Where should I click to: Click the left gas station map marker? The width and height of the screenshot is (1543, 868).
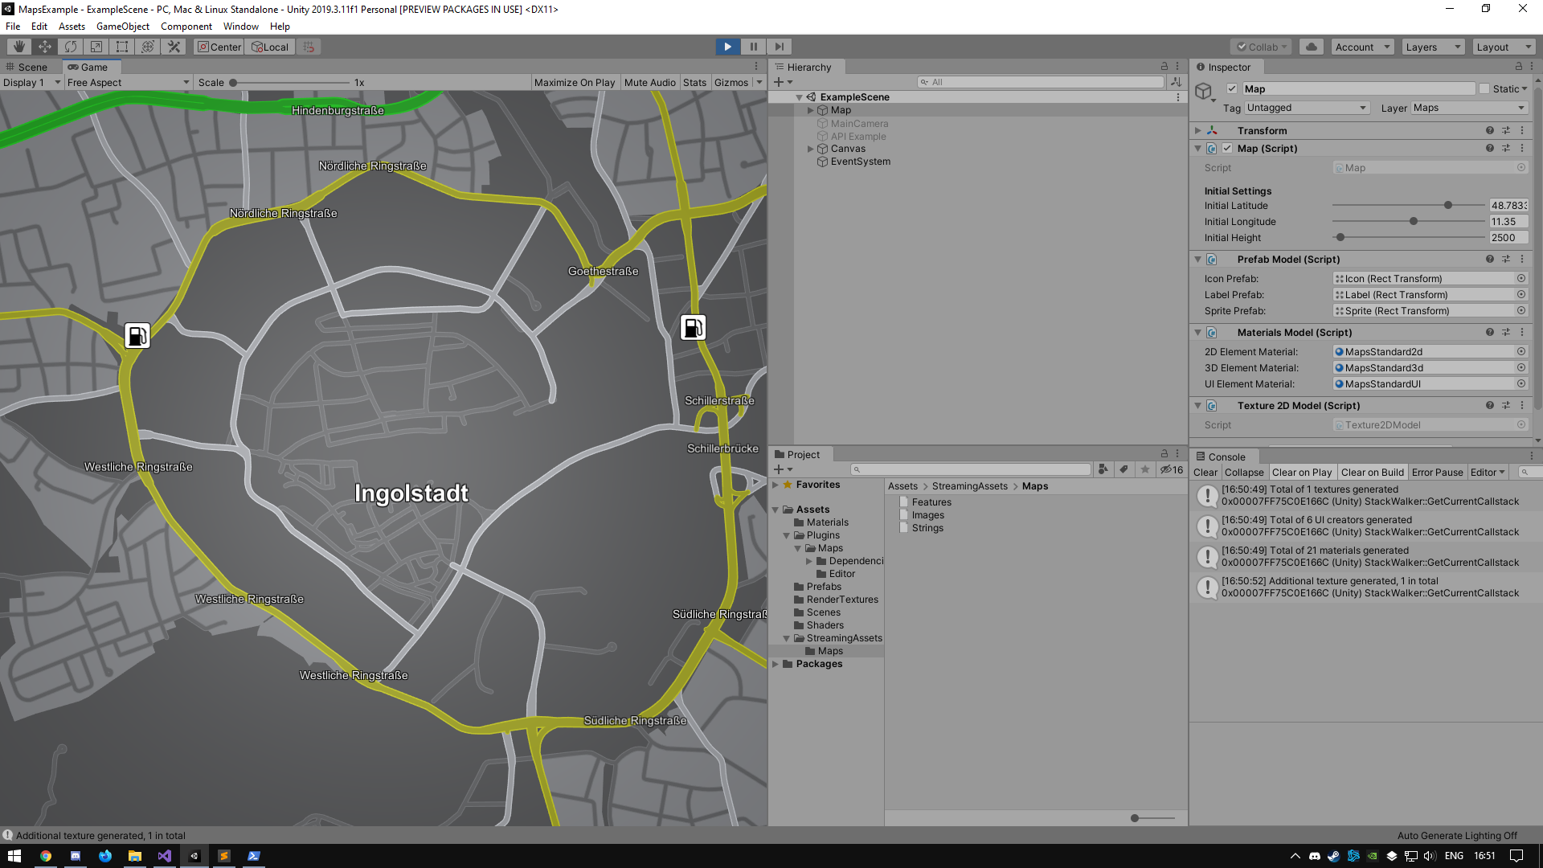[x=137, y=335]
